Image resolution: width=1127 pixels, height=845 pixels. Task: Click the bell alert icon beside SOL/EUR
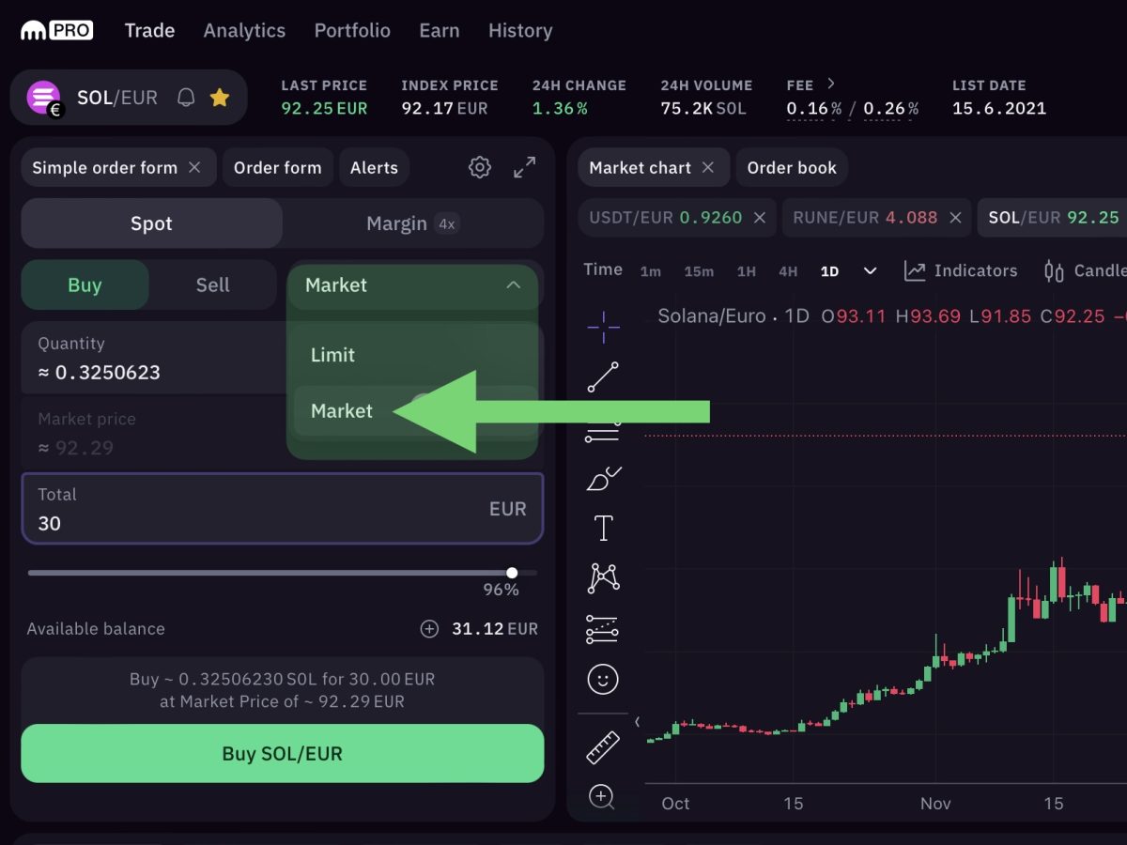coord(187,98)
